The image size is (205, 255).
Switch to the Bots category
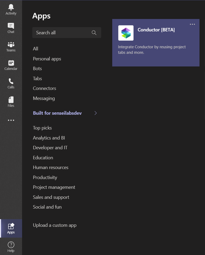click(37, 68)
